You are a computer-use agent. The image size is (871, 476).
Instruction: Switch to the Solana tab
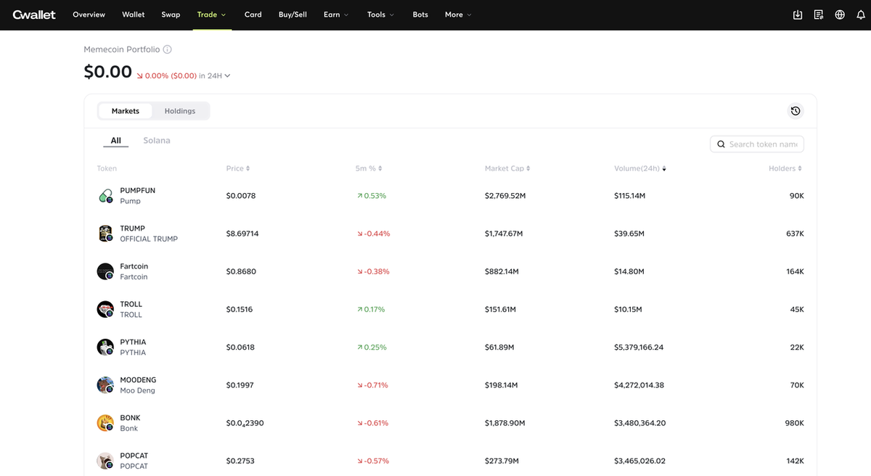coord(157,141)
